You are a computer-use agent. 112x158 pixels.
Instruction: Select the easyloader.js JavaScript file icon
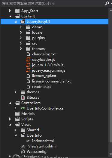pos(28,60)
